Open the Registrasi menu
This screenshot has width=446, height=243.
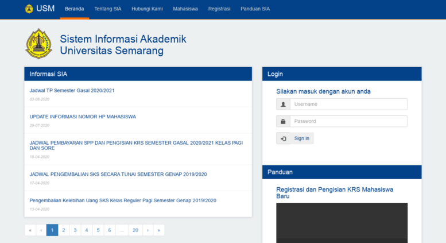219,9
